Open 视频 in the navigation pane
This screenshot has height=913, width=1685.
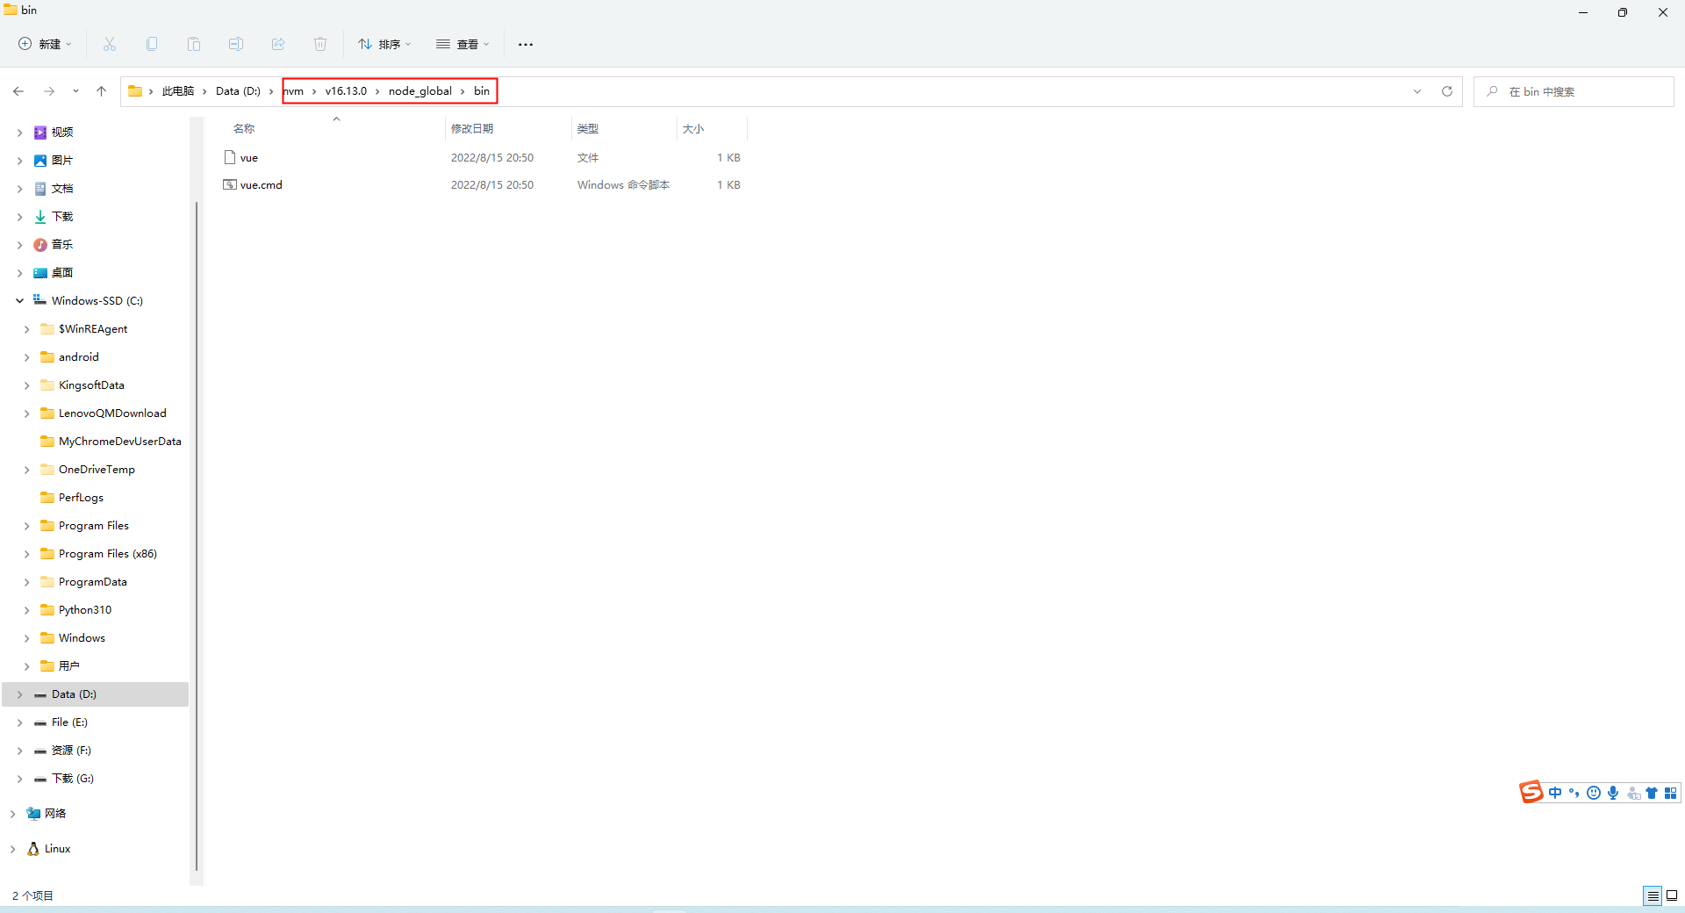pyautogui.click(x=61, y=133)
